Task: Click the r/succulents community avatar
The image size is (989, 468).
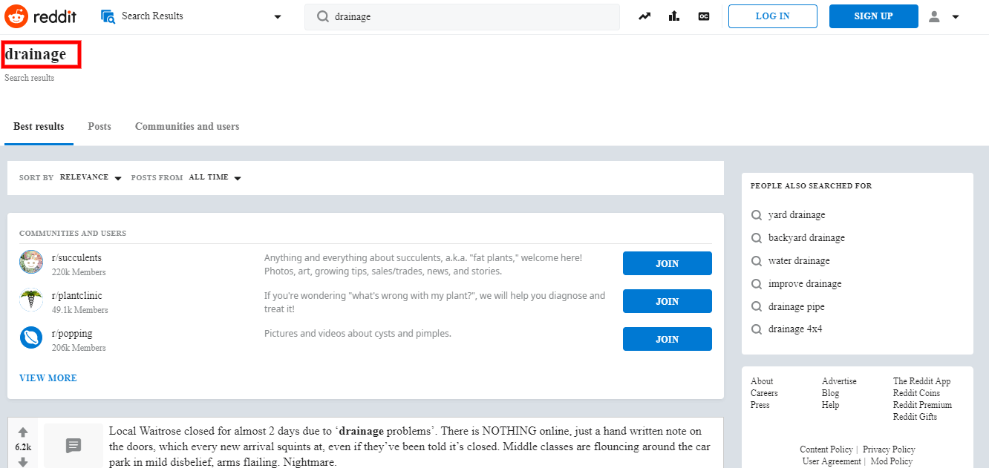Action: point(31,262)
